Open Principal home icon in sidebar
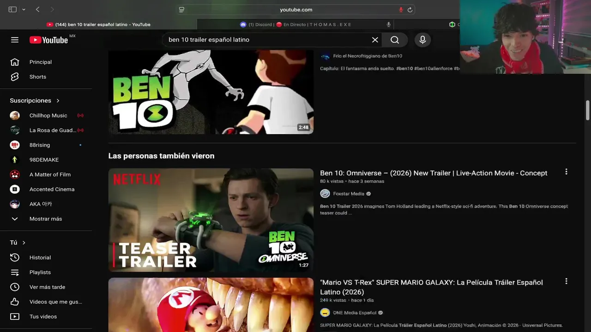This screenshot has height=332, width=591. click(15, 62)
